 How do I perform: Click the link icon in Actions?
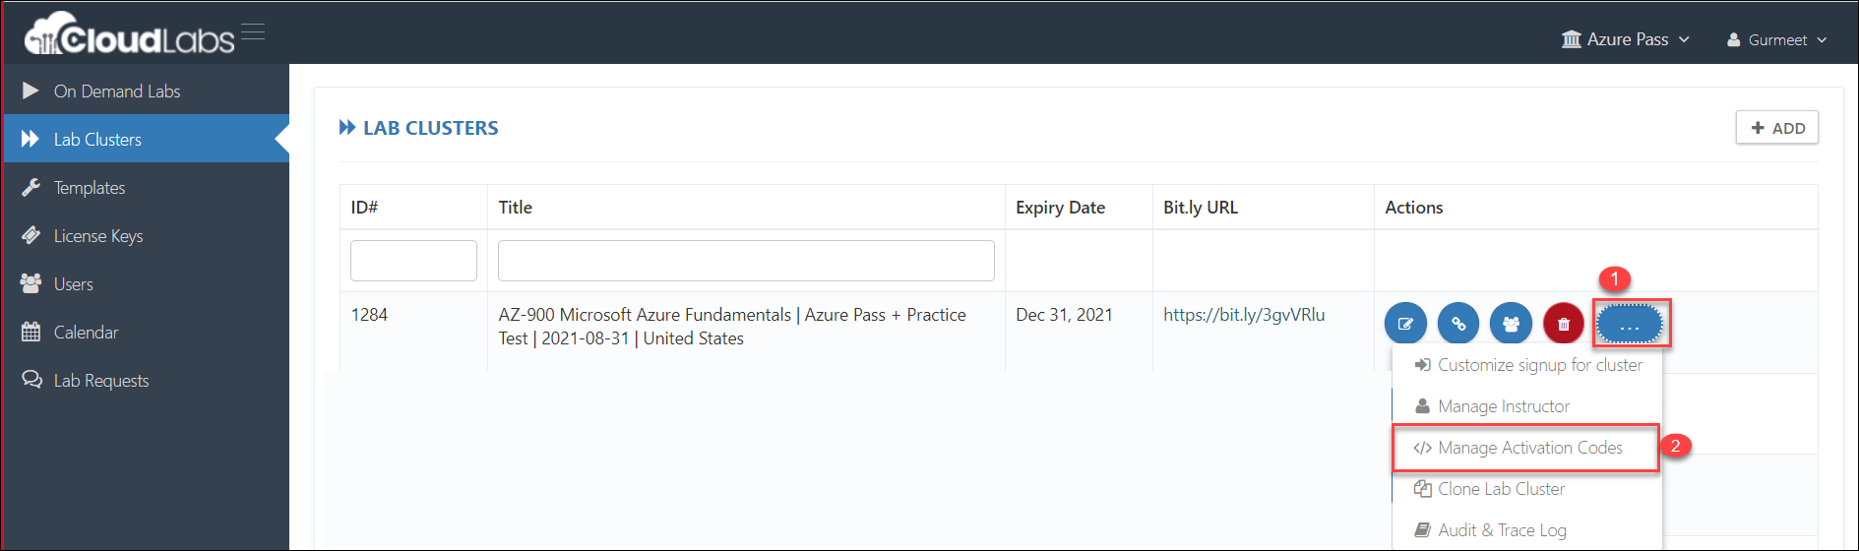1458,324
